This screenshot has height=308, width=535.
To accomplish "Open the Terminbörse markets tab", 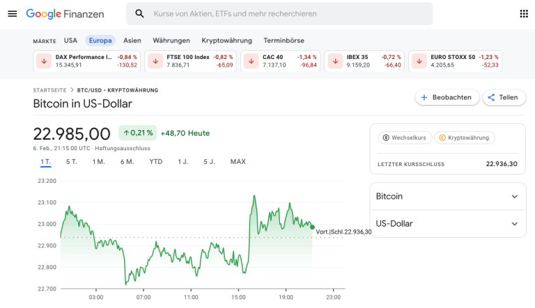I will (x=284, y=40).
